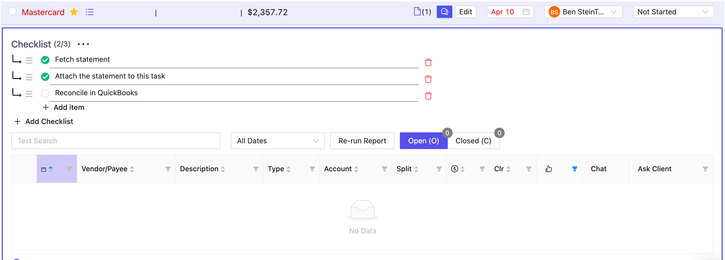The width and height of the screenshot is (725, 260).
Task: Click the Ask Client column header
Action: 654,169
